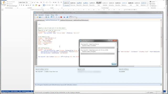168x94 pixels.
Task: Click the Save script icon in ISE toolbar
Action: 40,17
